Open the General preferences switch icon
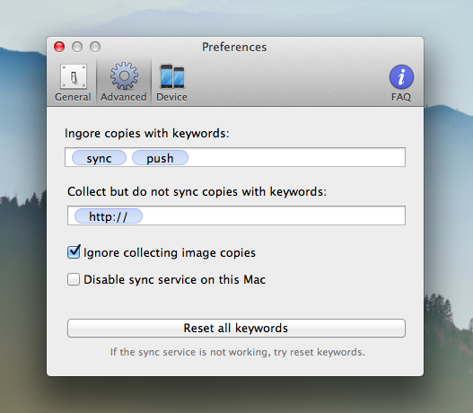The image size is (473, 413). click(74, 76)
